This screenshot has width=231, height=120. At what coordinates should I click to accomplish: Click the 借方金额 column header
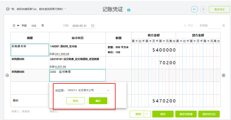pos(154,35)
